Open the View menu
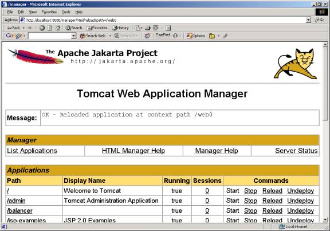 [x=33, y=12]
